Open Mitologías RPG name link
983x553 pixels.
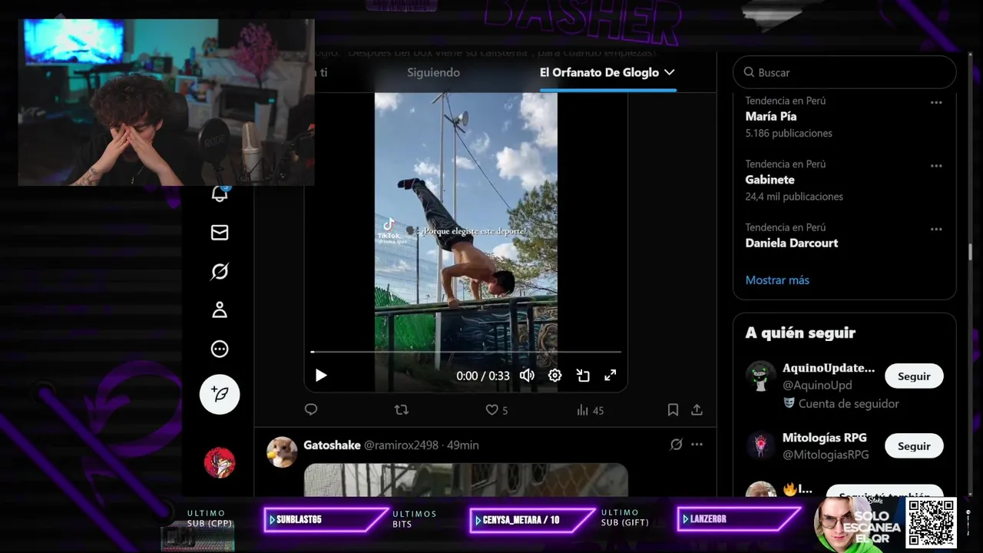tap(824, 438)
